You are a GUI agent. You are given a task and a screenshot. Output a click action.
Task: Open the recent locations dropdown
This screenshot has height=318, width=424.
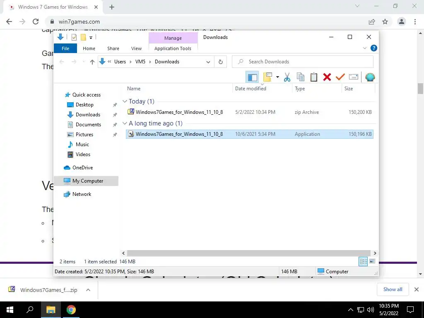point(84,62)
